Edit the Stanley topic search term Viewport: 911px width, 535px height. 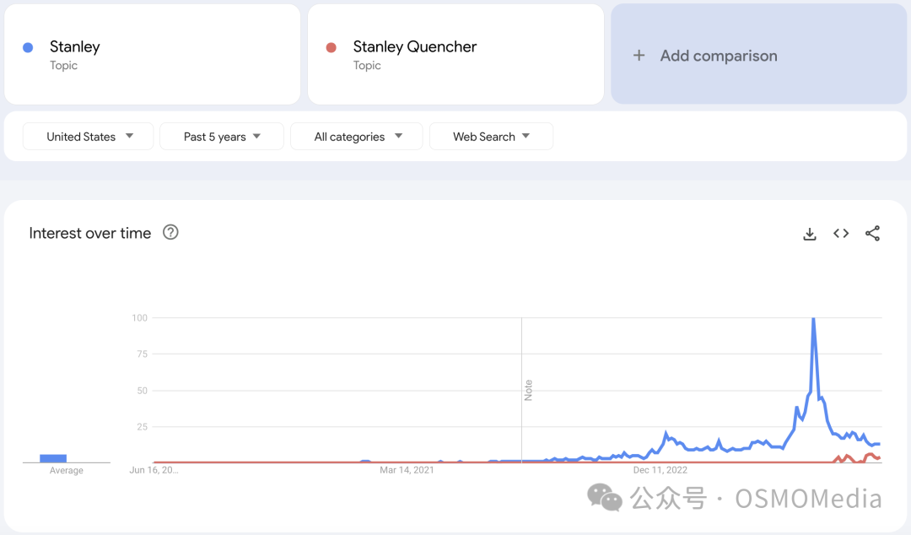(x=152, y=55)
